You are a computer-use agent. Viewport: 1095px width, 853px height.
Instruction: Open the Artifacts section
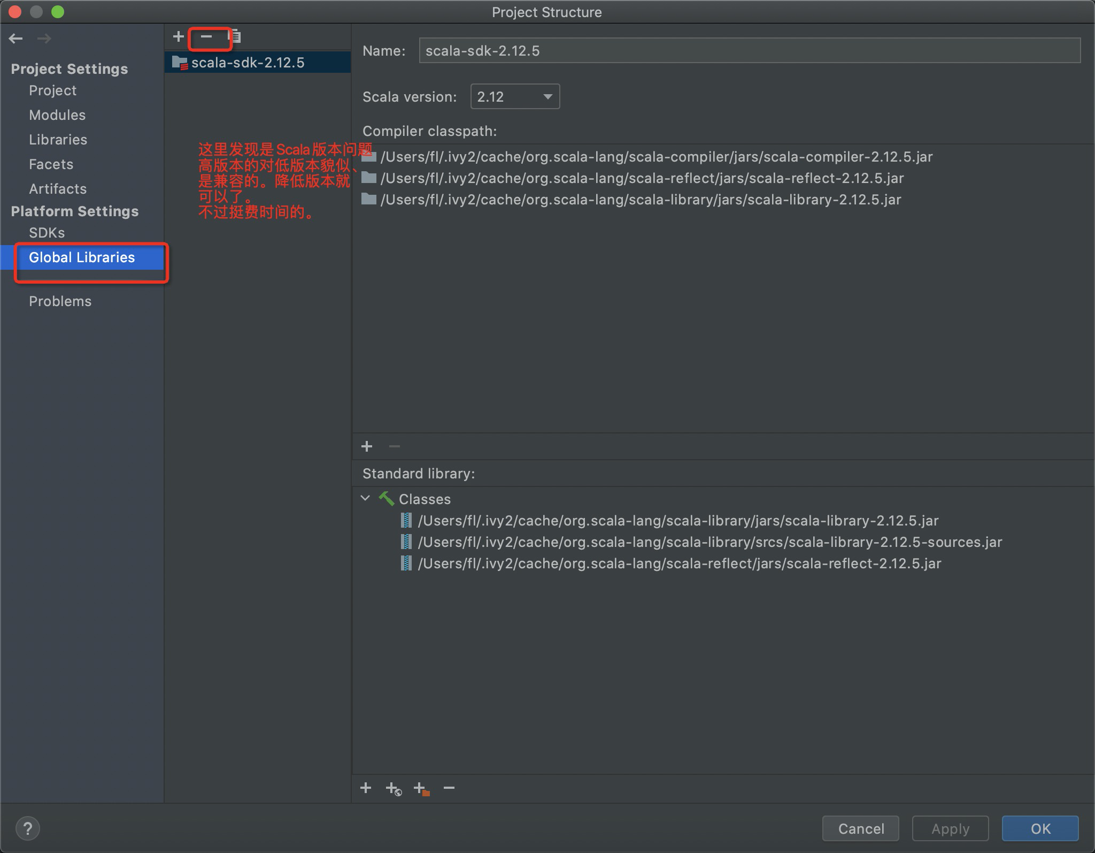tap(58, 189)
